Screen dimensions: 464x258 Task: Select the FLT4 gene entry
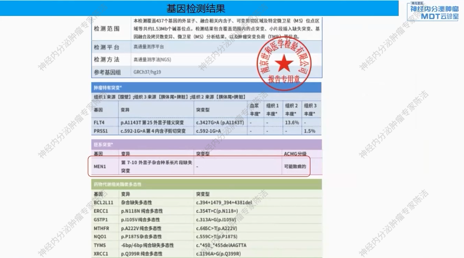point(102,122)
